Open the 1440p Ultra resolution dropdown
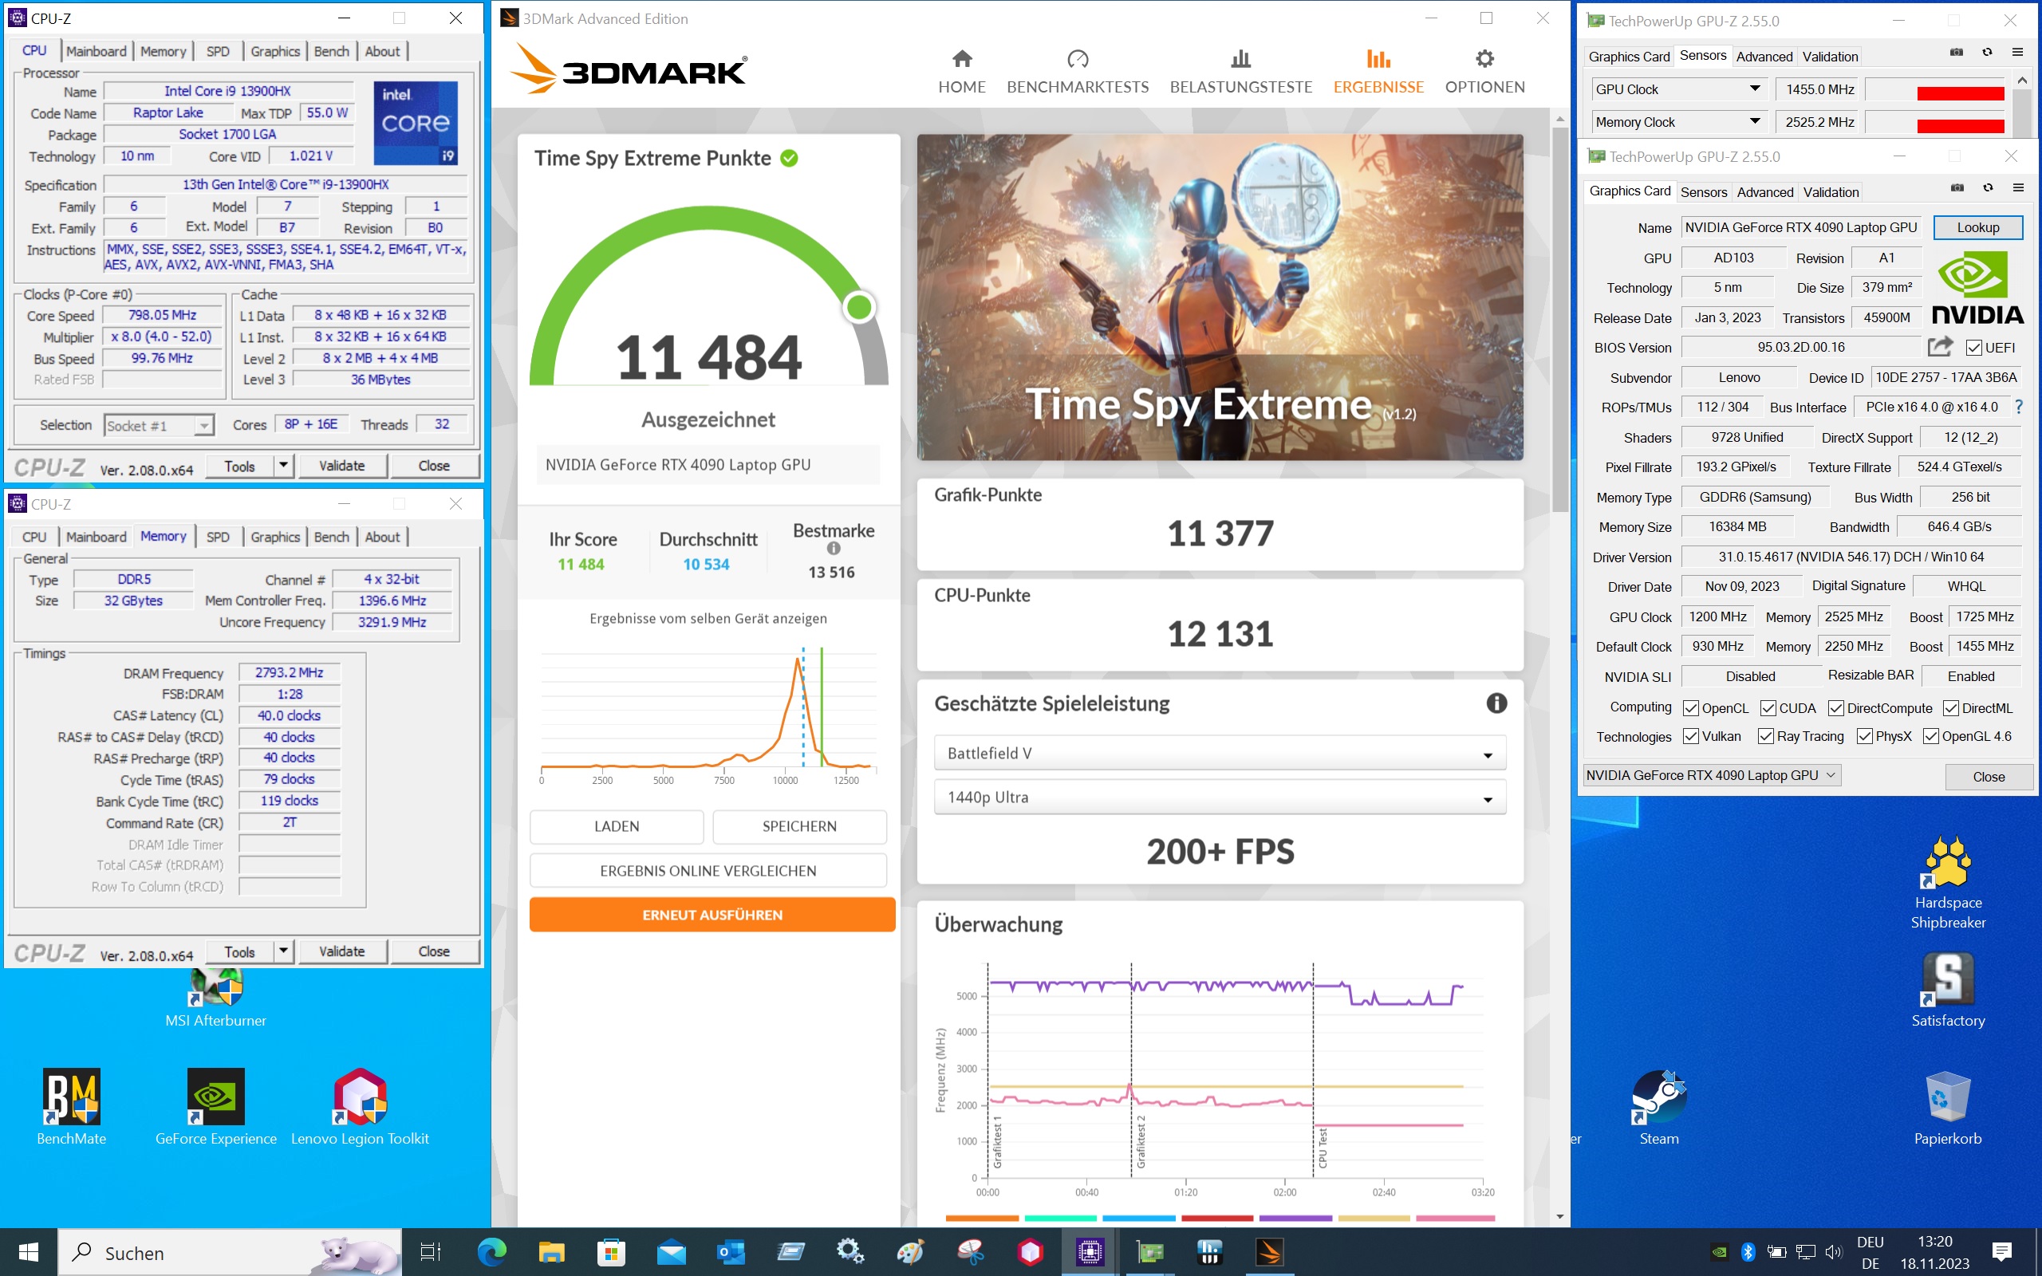Screen dimensions: 2042x1276 (1220, 797)
